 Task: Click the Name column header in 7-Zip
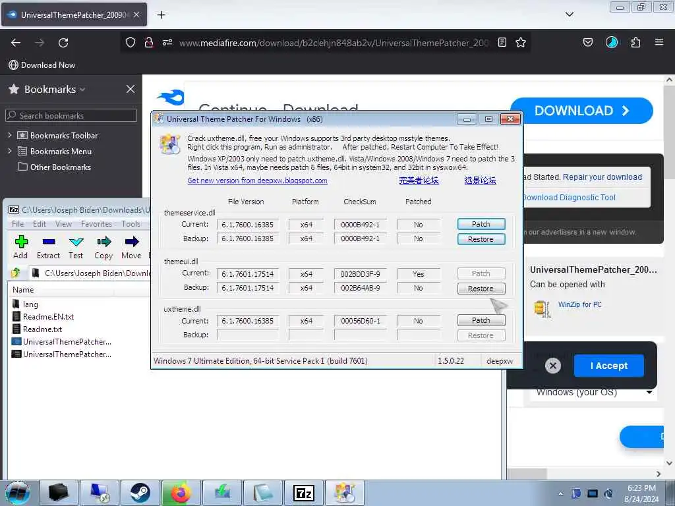coord(60,290)
